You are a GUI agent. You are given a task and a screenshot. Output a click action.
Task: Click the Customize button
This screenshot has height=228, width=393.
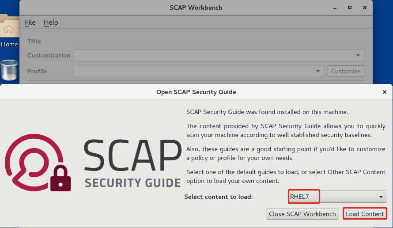coord(346,71)
